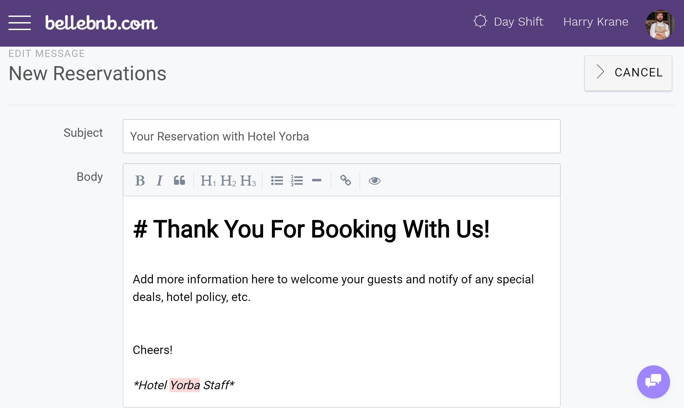
Task: Click the Cancel button
Action: 628,73
